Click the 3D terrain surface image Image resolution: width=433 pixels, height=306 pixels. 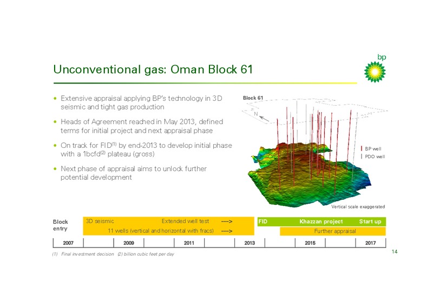[x=309, y=174]
